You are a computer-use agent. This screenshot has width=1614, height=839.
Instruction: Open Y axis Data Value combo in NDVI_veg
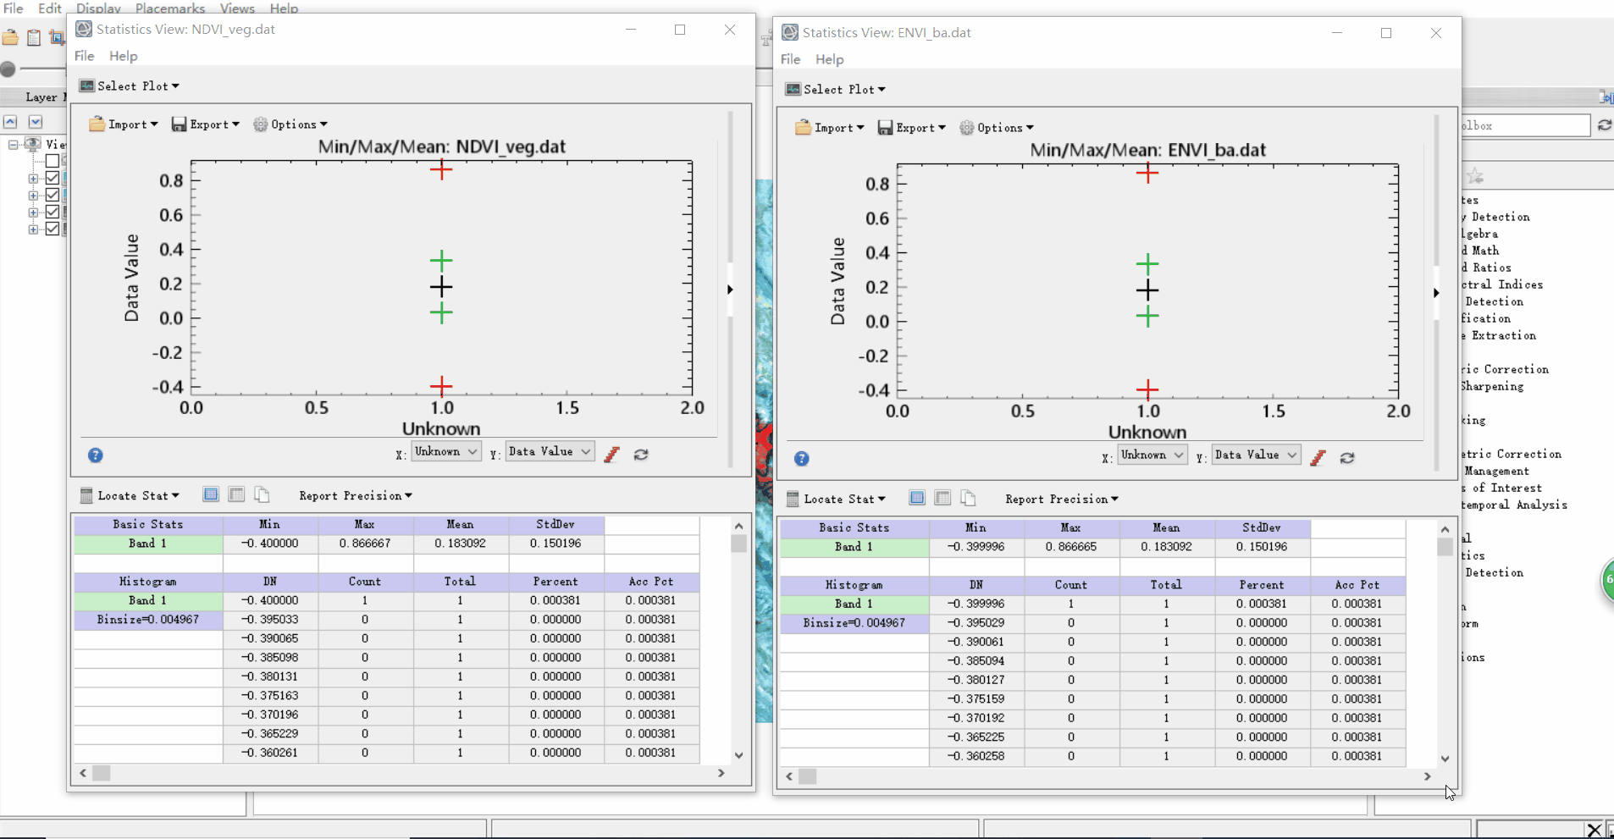550,452
